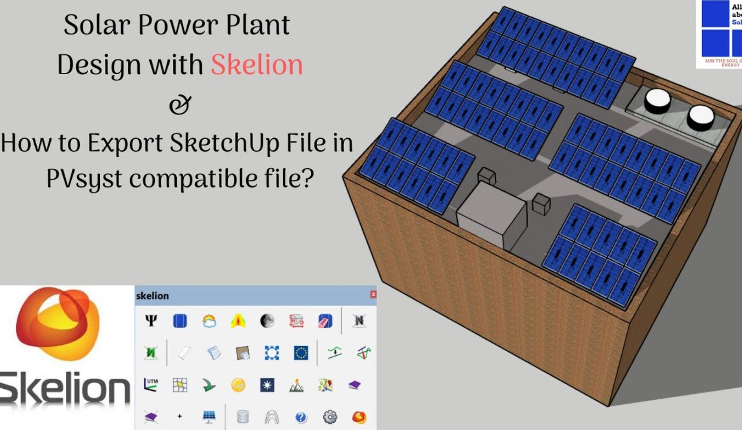742x430 pixels.
Task: Click the "PVsyst compatible file?" text
Action: click(x=180, y=179)
